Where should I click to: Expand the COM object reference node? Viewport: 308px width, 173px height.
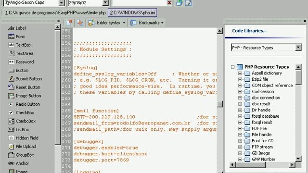[240, 86]
